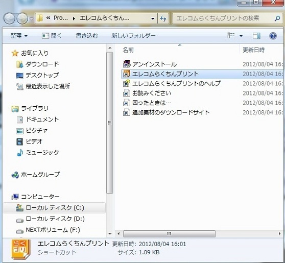The height and width of the screenshot is (263, 285).
Task: Click 新しいフォルダー to create a folder
Action: pos(133,36)
